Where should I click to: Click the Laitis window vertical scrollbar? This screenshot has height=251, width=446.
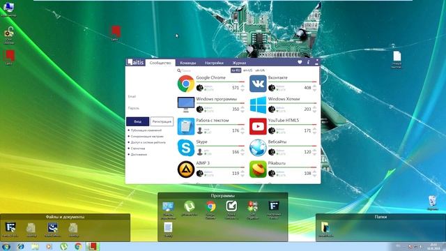320,76
